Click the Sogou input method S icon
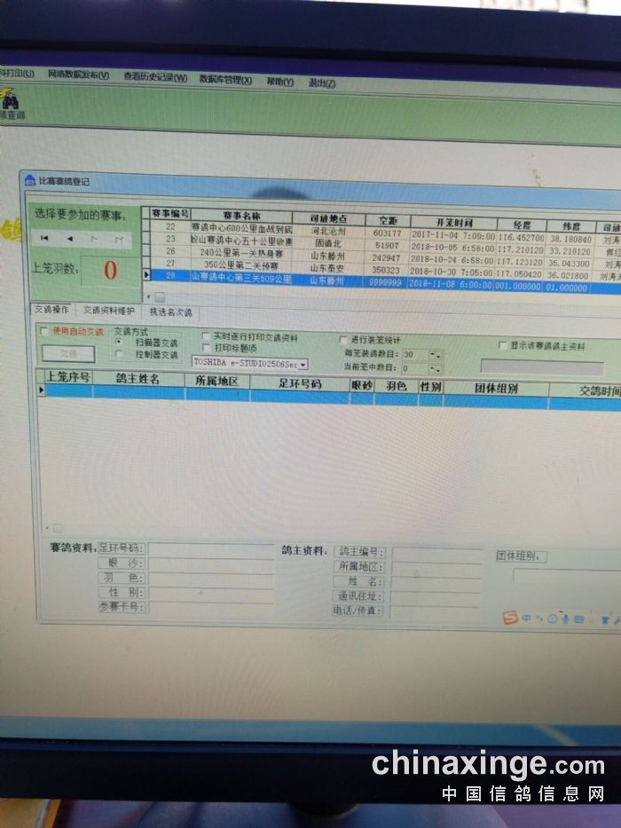The image size is (621, 828). (x=510, y=618)
